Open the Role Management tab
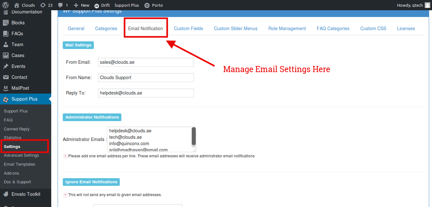The height and width of the screenshot is (207, 432). pyautogui.click(x=287, y=29)
